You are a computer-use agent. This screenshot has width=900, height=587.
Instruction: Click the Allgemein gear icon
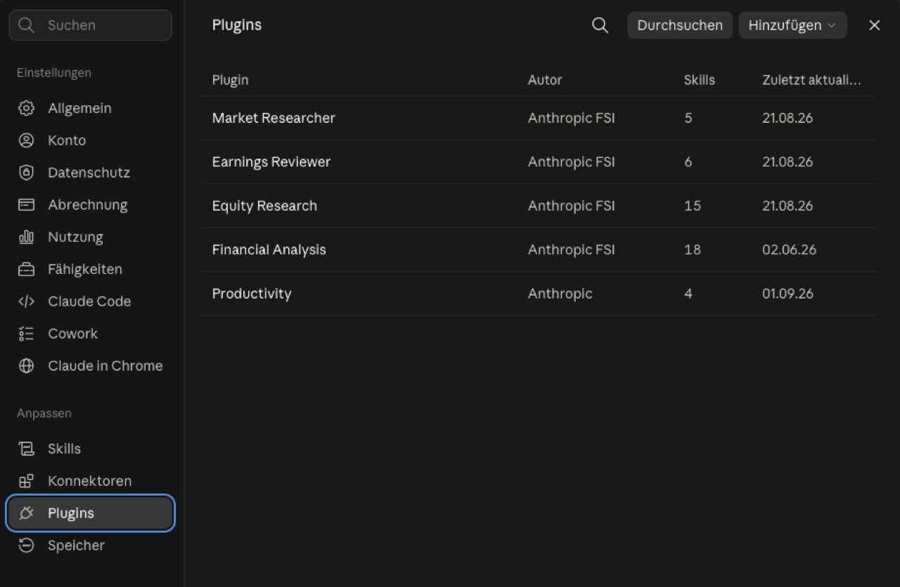[x=26, y=108]
